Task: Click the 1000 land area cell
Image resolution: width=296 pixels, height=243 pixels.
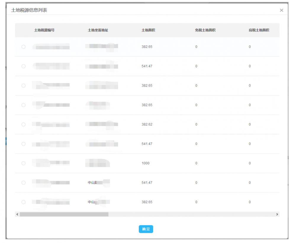Action: point(146,163)
